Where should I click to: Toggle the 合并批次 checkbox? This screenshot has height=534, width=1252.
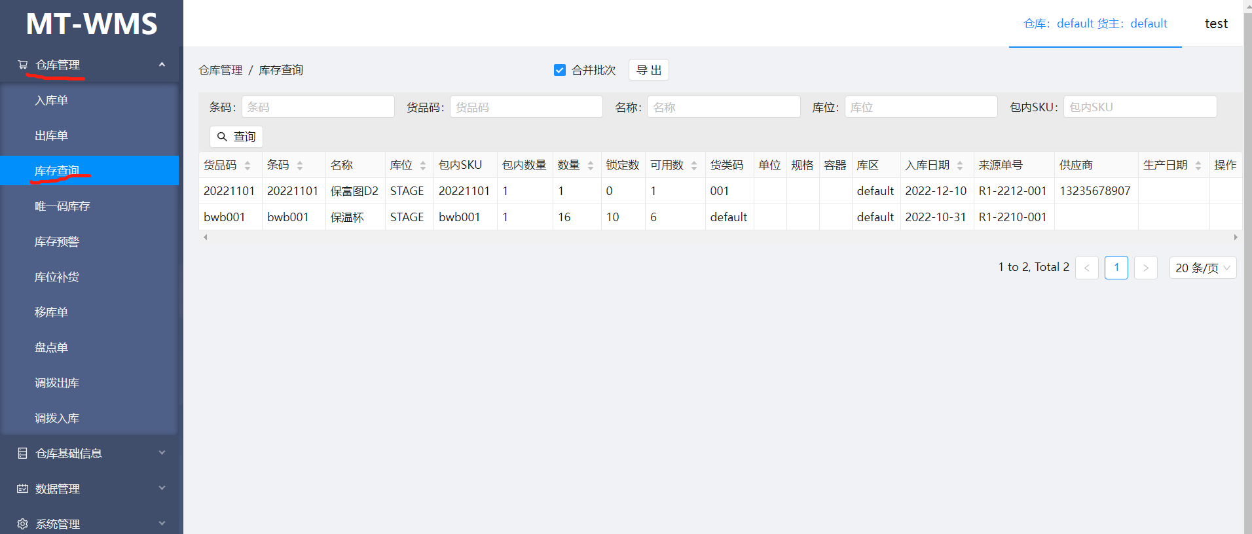tap(560, 70)
